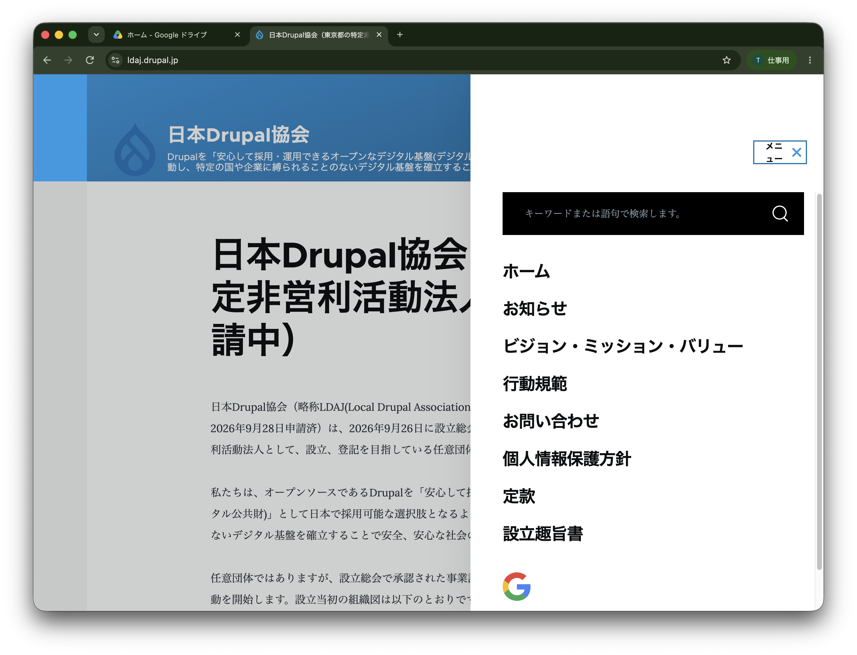Open site information icon in address bar

[x=115, y=60]
